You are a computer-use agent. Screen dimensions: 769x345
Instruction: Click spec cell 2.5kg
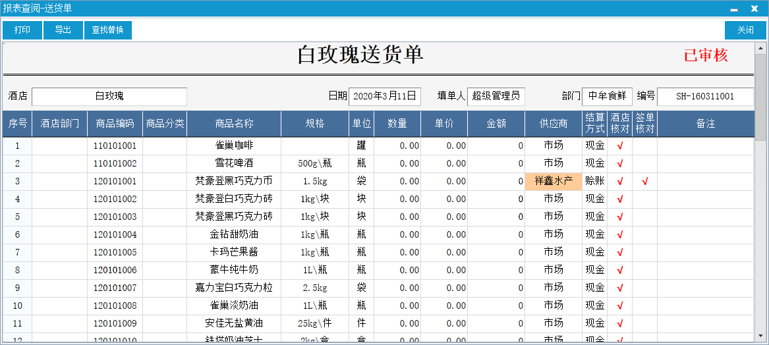pos(315,288)
